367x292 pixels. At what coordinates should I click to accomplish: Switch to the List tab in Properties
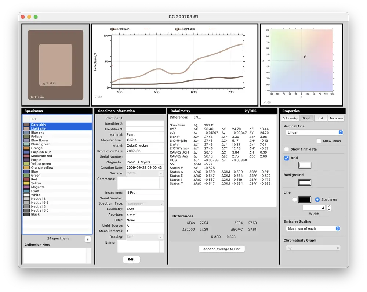(320, 118)
